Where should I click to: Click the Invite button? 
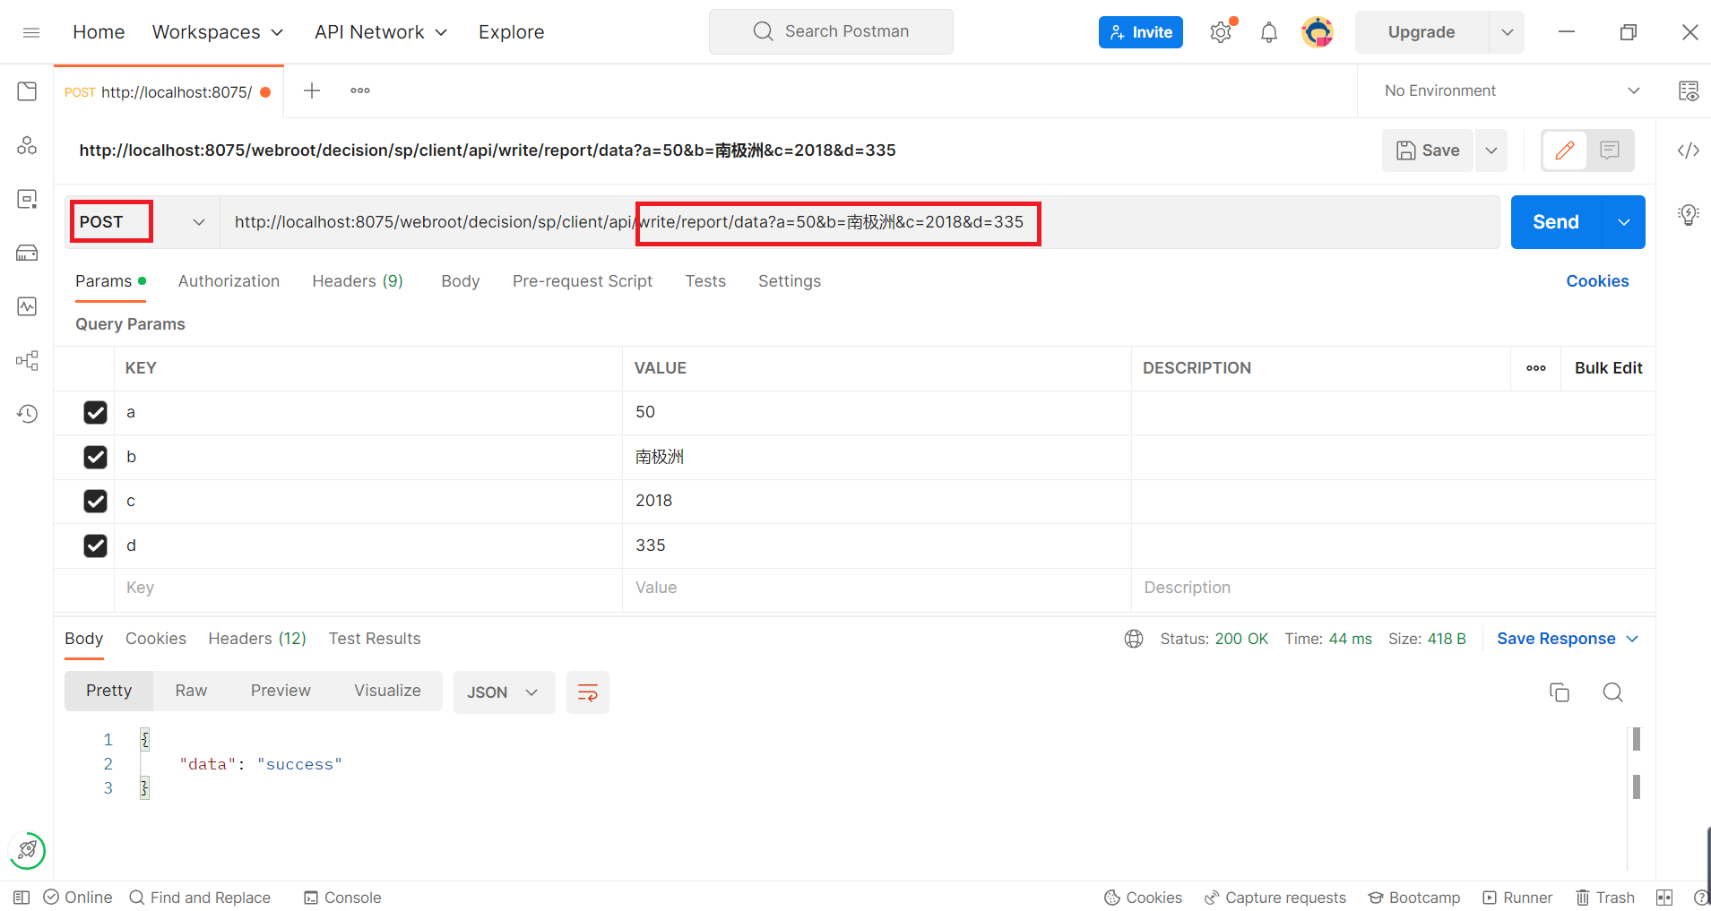(1141, 32)
